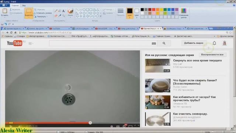The image size is (236, 133).
Task: Click the Cut scissors button
Action: pos(15,10)
